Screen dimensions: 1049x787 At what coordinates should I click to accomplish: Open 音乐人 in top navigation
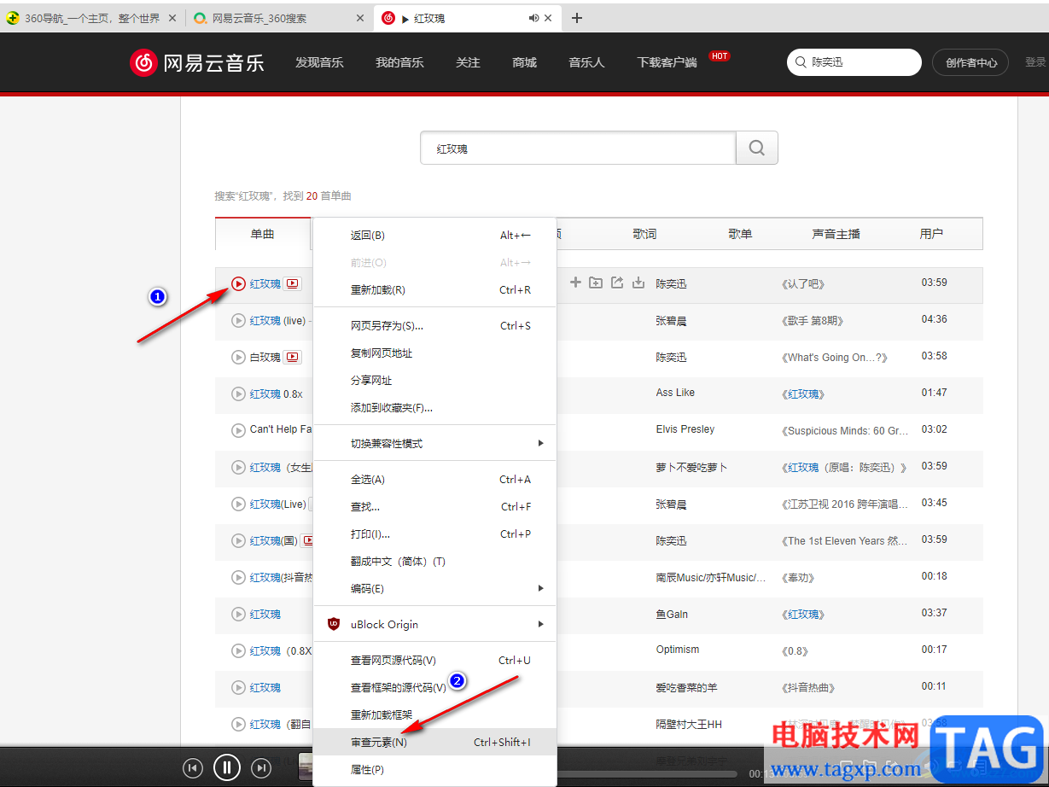tap(586, 62)
